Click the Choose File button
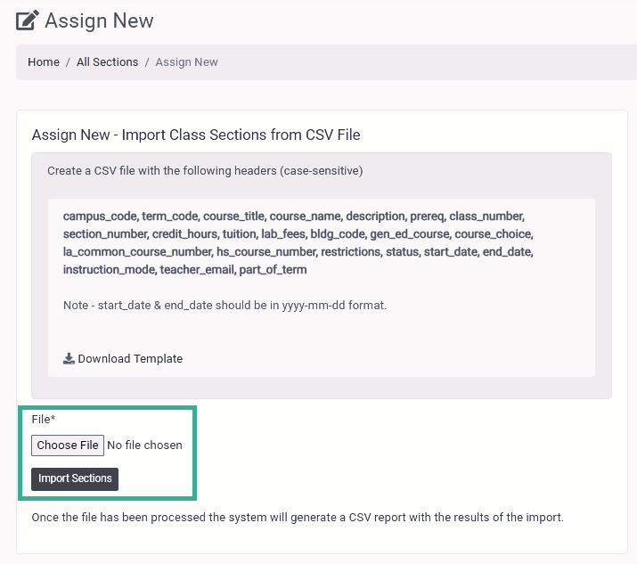 [x=68, y=445]
